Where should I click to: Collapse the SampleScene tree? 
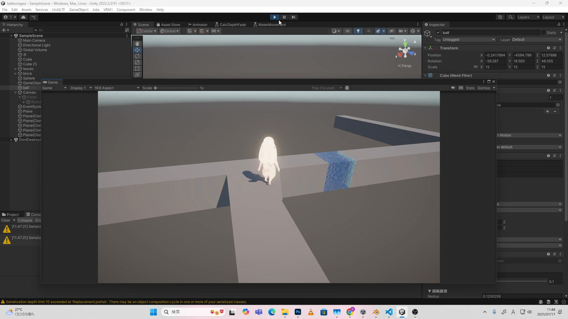tap(12, 36)
